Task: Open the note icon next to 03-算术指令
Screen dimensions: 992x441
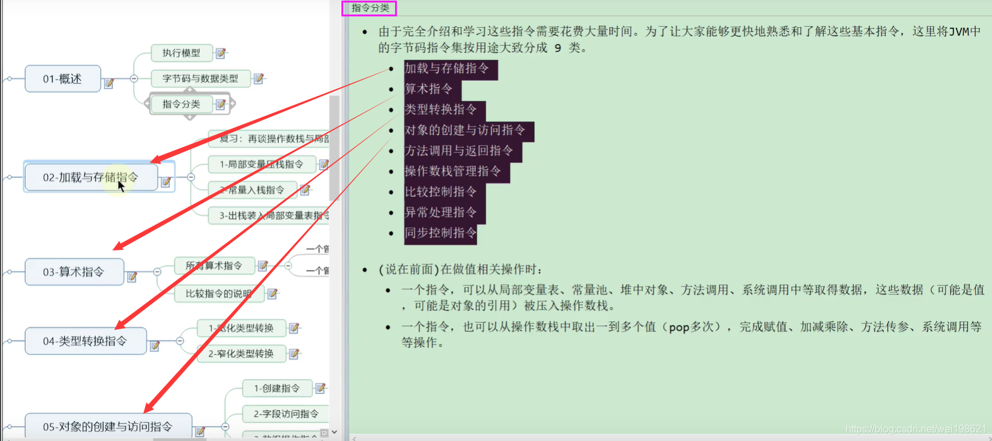Action: pos(132,276)
